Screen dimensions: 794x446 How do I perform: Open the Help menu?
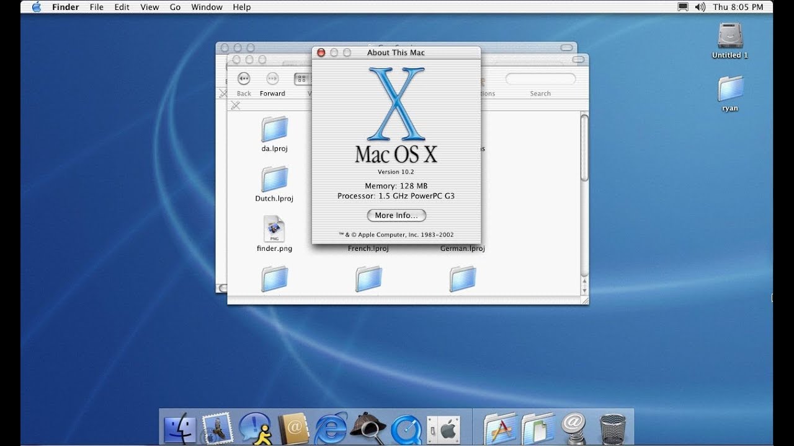tap(242, 7)
